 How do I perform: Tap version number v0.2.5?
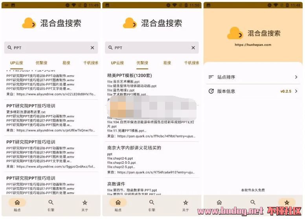[286, 91]
